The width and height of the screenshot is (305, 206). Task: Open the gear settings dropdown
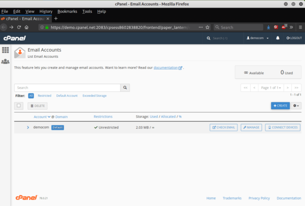click(x=296, y=106)
